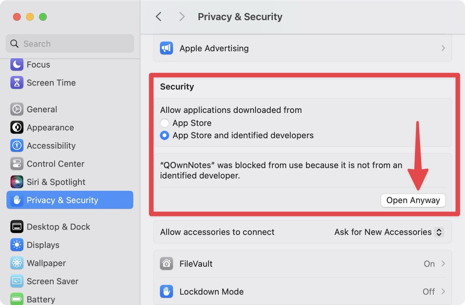Click the Focus moon icon in sidebar
Viewport: 465px width, 305px height.
17,65
